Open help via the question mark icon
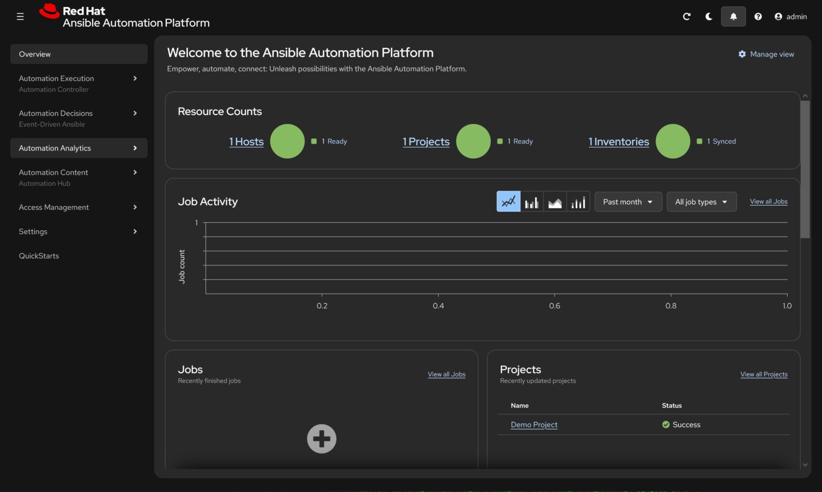 (758, 17)
